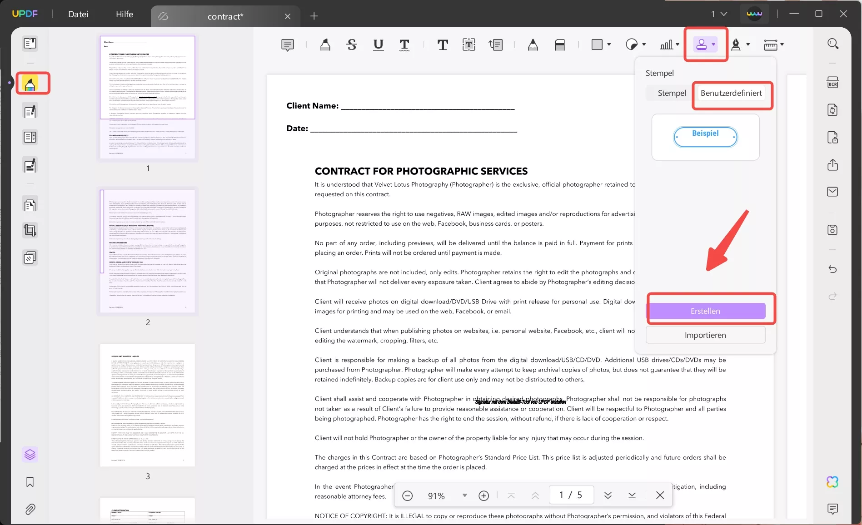This screenshot has height=525, width=862.
Task: Open page 3 thumbnail
Action: (148, 405)
